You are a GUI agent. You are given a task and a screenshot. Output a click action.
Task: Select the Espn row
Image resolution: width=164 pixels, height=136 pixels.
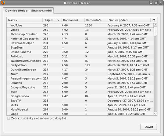pos(80,92)
